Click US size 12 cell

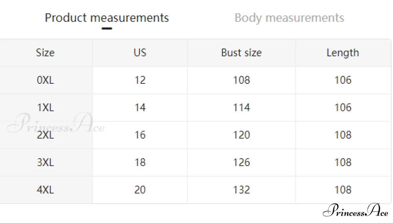click(140, 80)
